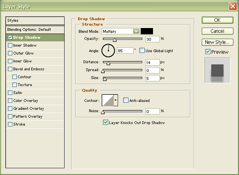The width and height of the screenshot is (239, 175).
Task: Enable the Bevel and Emboss checkbox
Action: pos(10,69)
